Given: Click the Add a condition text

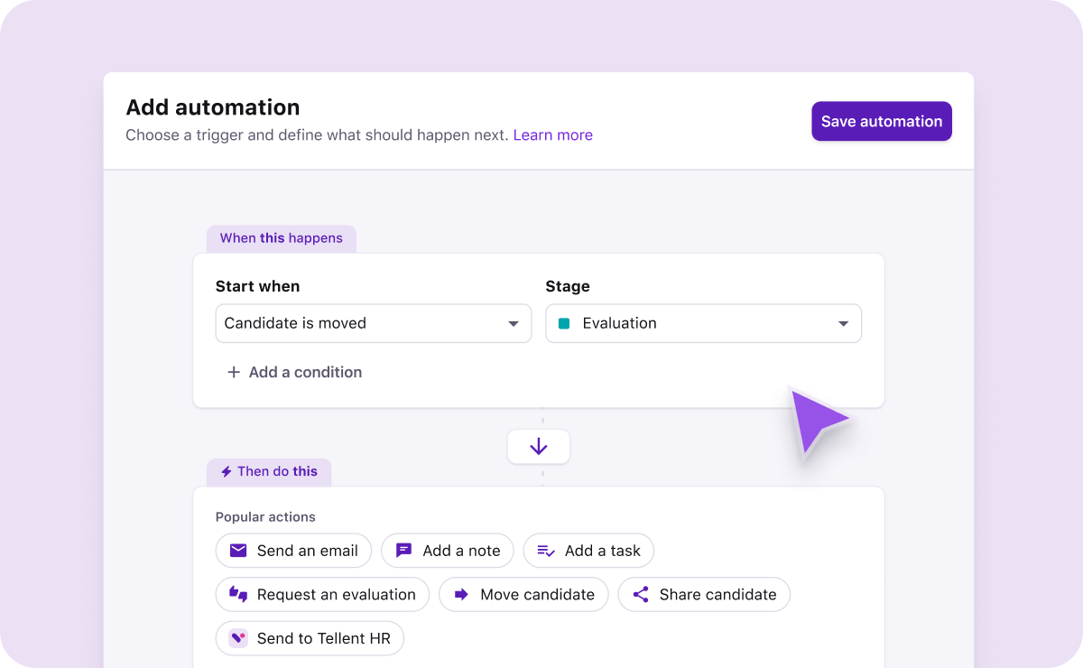Looking at the screenshot, I should 305,372.
